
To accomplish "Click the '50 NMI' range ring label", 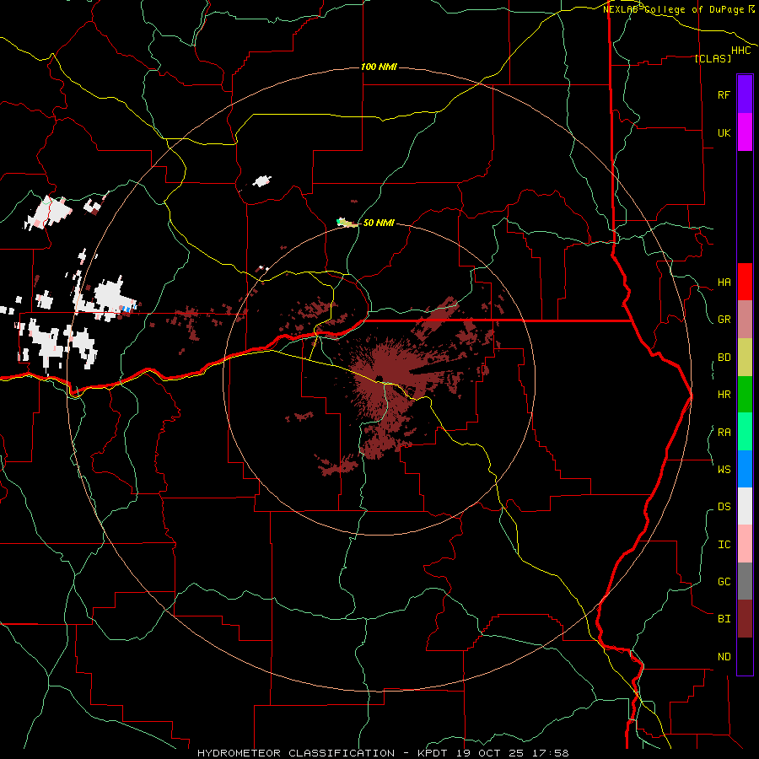I will [379, 223].
